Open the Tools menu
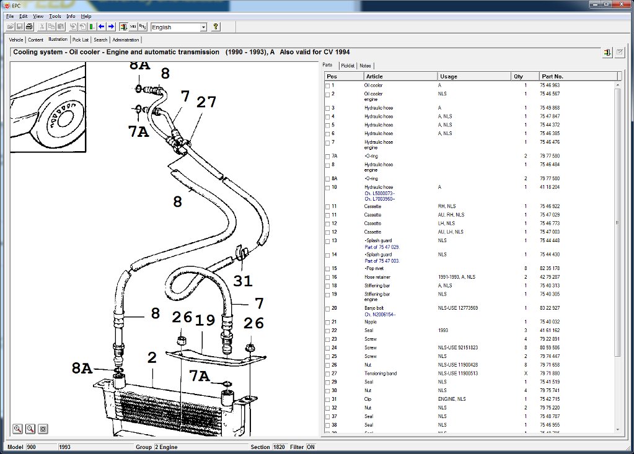The width and height of the screenshot is (634, 454). pyautogui.click(x=55, y=16)
